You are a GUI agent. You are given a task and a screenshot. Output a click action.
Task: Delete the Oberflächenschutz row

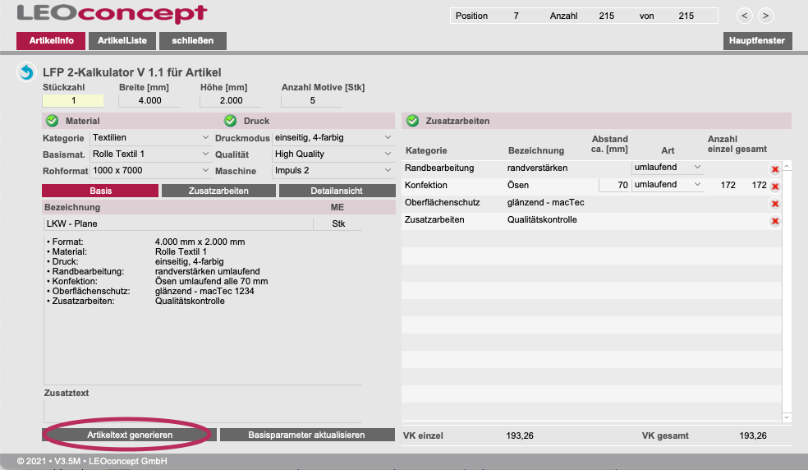[x=774, y=204]
